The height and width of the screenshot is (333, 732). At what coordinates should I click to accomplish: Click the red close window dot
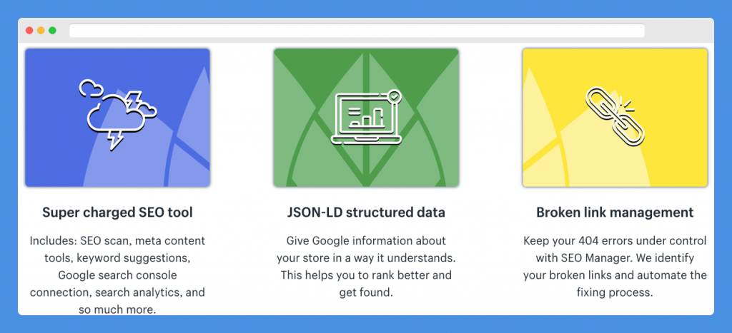(29, 30)
